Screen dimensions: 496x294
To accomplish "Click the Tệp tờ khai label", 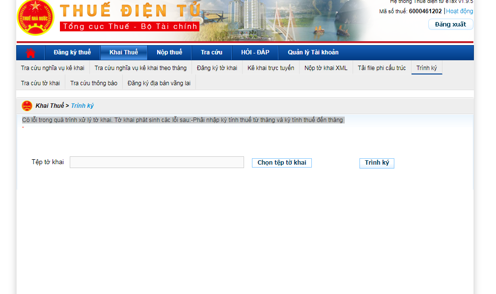I will [x=48, y=162].
